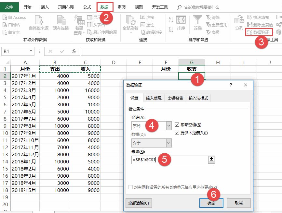
Task: Click the formula bar input
Action: [181, 52]
